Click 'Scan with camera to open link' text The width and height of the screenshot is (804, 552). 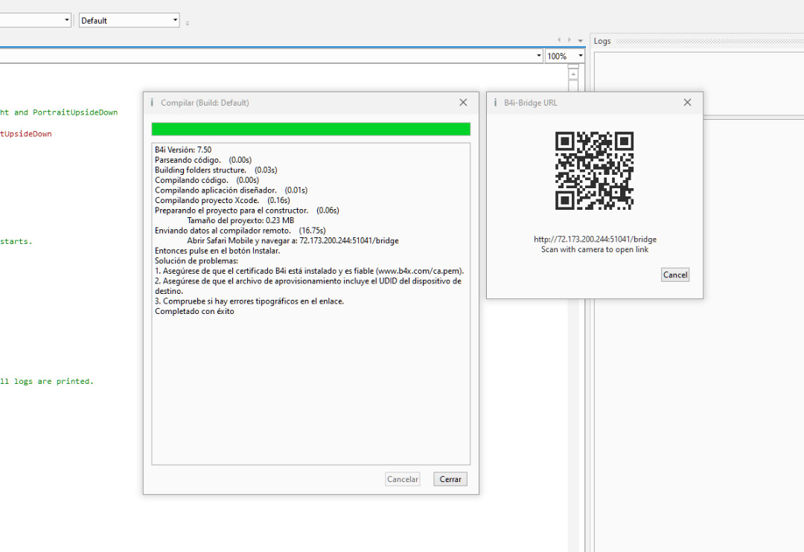[595, 250]
